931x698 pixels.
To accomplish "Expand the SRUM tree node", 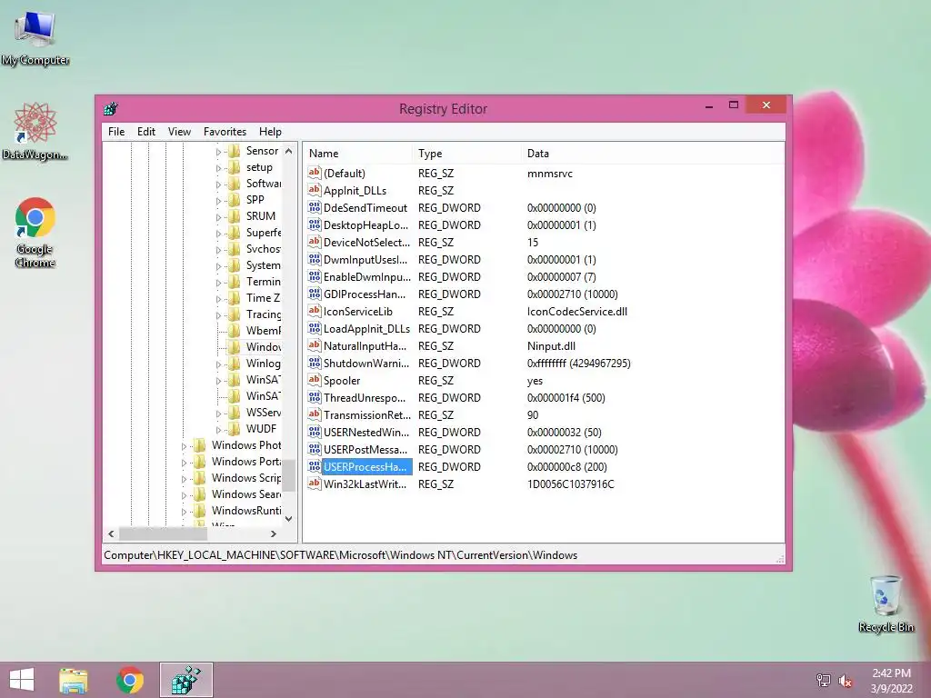I will (218, 217).
